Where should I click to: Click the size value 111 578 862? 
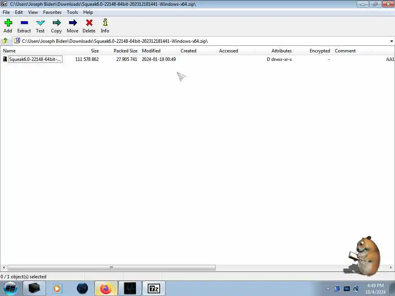[87, 59]
